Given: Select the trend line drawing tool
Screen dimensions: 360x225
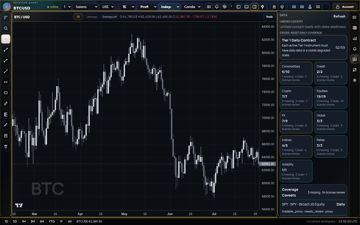Looking at the screenshot, I should coord(6,50).
